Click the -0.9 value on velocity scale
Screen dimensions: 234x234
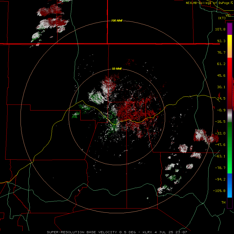tap(221, 110)
